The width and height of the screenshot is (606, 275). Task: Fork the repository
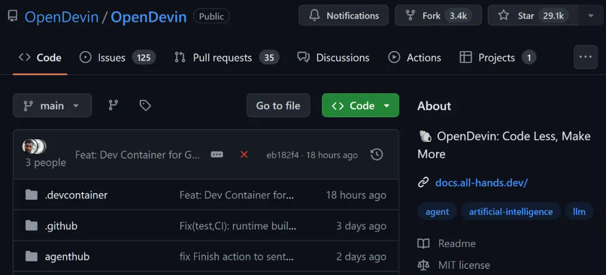point(438,16)
